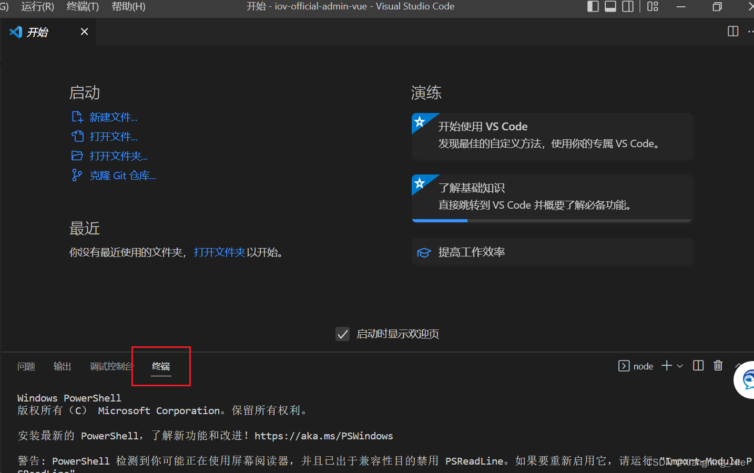Click the new-file icon beside 新建文件

[77, 117]
